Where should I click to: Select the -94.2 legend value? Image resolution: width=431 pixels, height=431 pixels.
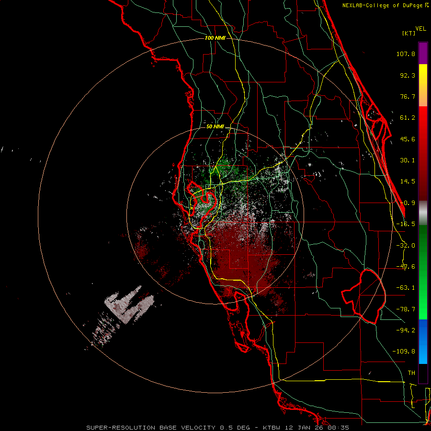click(x=406, y=330)
